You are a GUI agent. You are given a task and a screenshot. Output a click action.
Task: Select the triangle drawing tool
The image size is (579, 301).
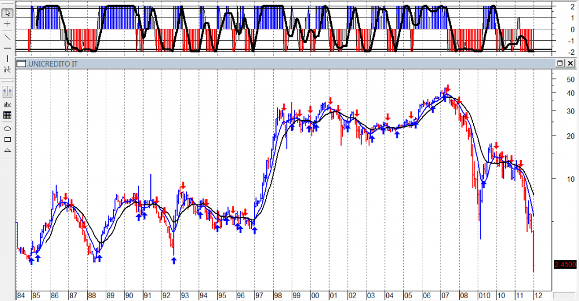coord(7,150)
